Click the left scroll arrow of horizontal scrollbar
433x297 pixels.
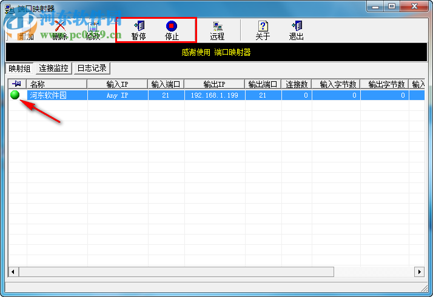(x=13, y=272)
